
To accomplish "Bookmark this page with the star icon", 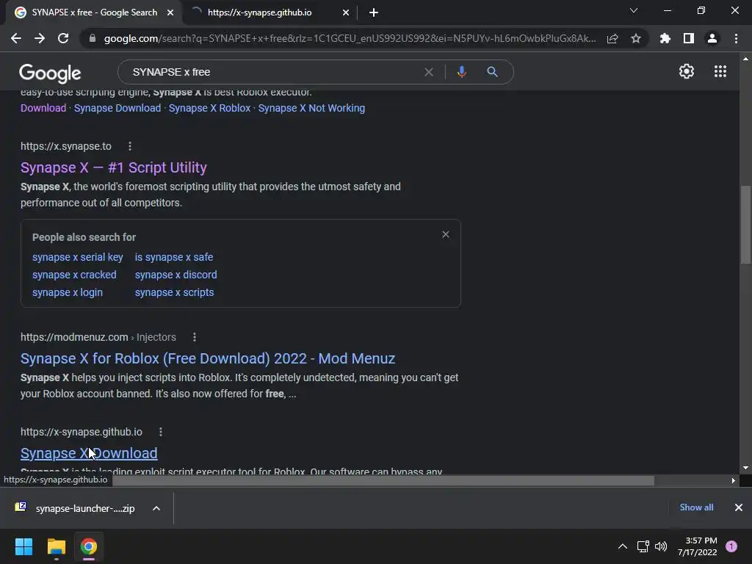I will click(x=636, y=38).
